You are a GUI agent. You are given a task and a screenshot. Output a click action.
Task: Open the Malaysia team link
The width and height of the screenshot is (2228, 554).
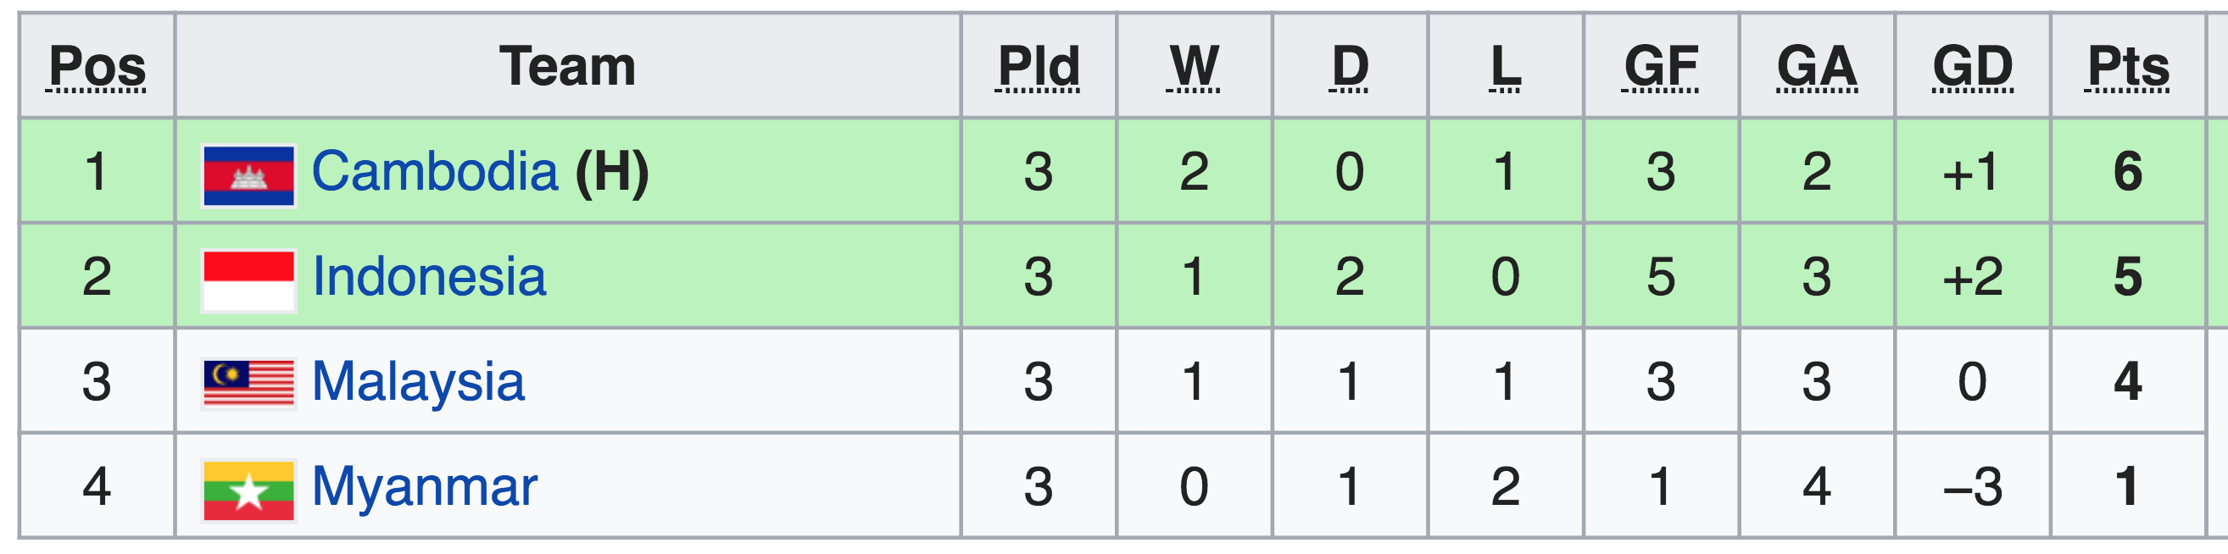pos(418,382)
